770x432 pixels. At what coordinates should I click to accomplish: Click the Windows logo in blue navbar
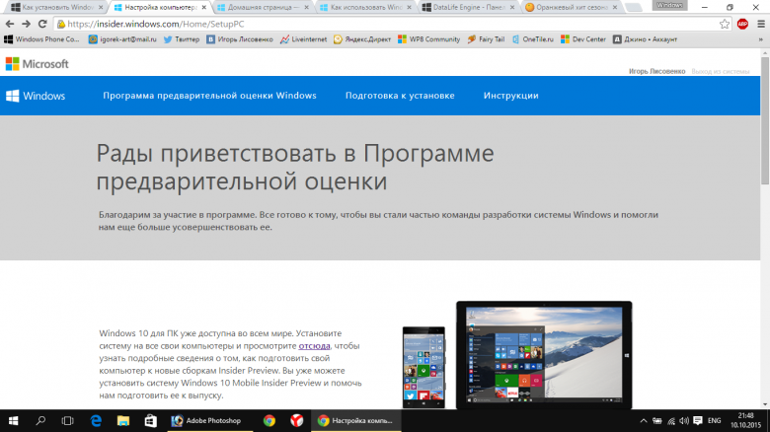tap(36, 96)
